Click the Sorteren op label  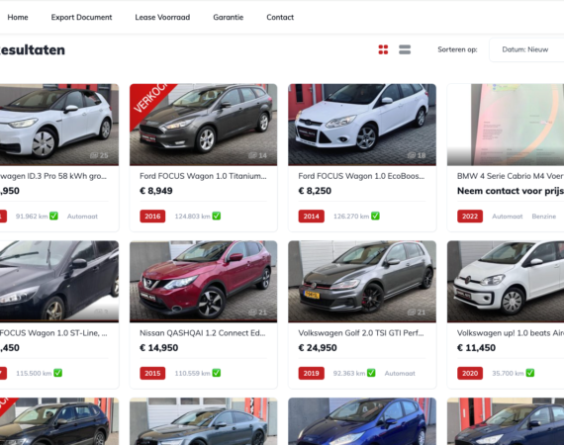[457, 49]
